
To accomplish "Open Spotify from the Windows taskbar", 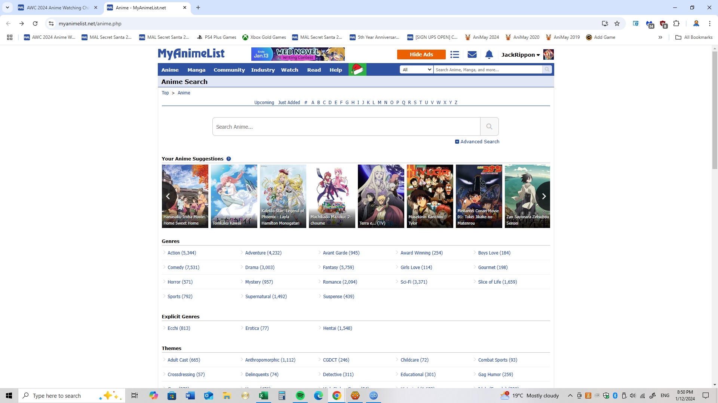I will click(x=300, y=396).
